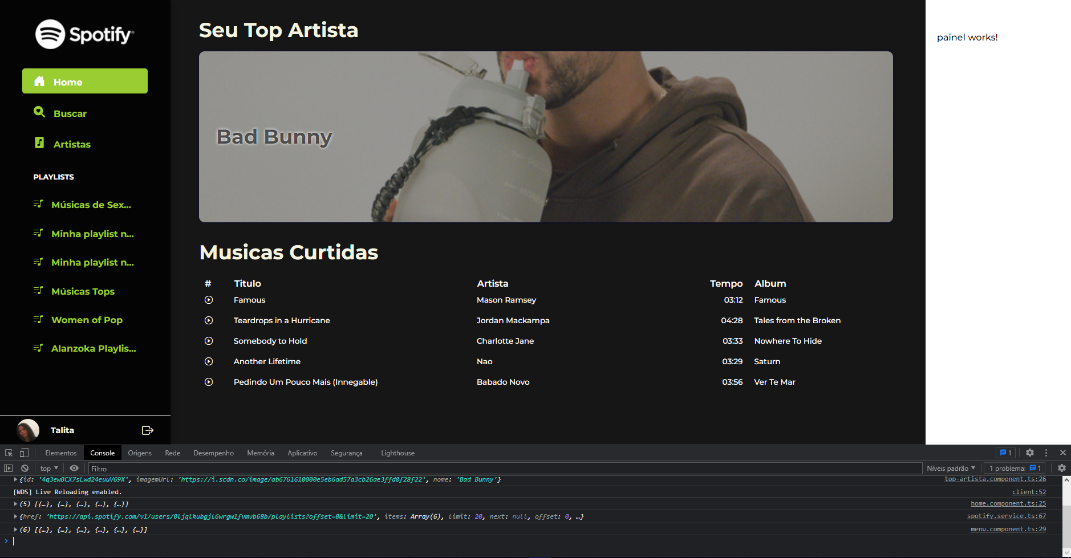This screenshot has height=558, width=1071.
Task: Click the logout icon next to Talita
Action: pos(148,430)
